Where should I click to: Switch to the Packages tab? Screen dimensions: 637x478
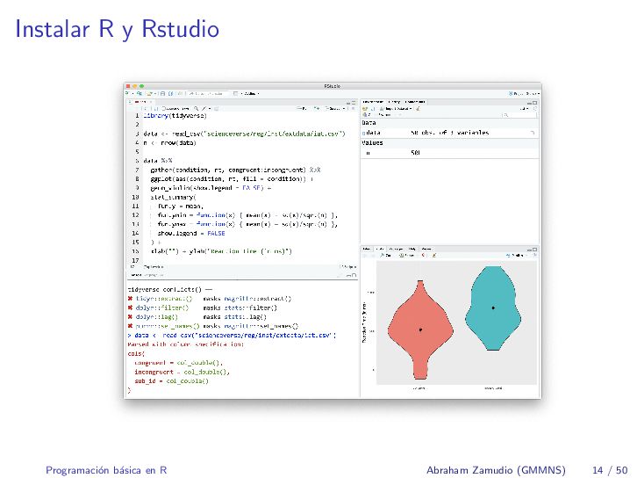[x=396, y=249]
